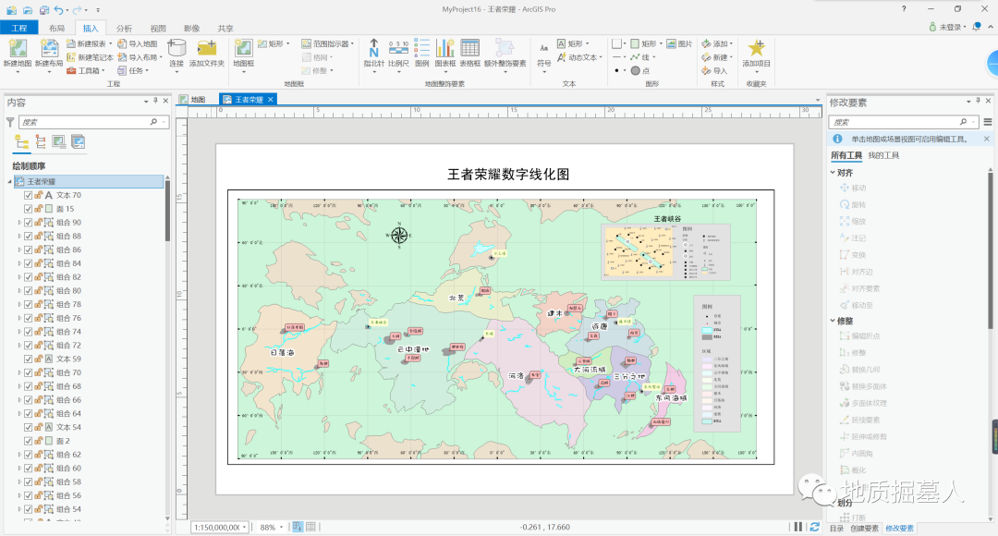Toggle visibility checkbox of 组合 88

28,237
